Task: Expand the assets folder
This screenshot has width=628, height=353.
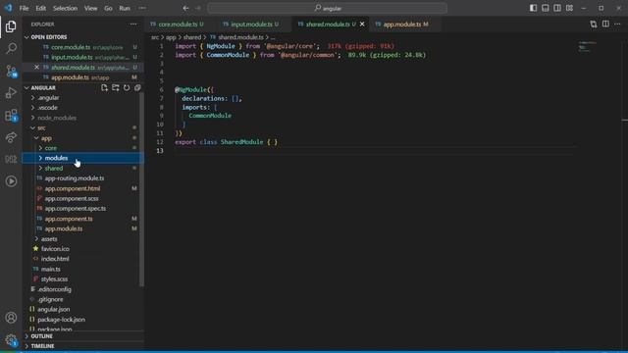Action: [49, 239]
